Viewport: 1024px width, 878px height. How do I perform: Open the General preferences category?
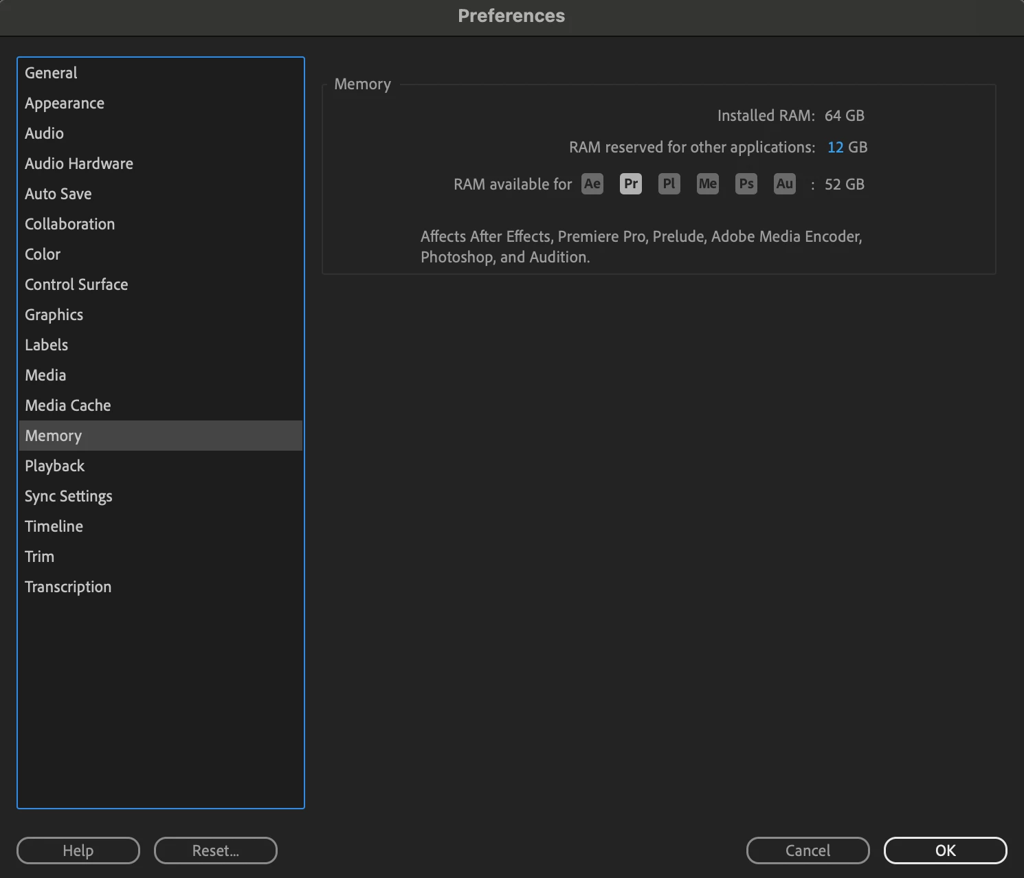[x=161, y=73]
